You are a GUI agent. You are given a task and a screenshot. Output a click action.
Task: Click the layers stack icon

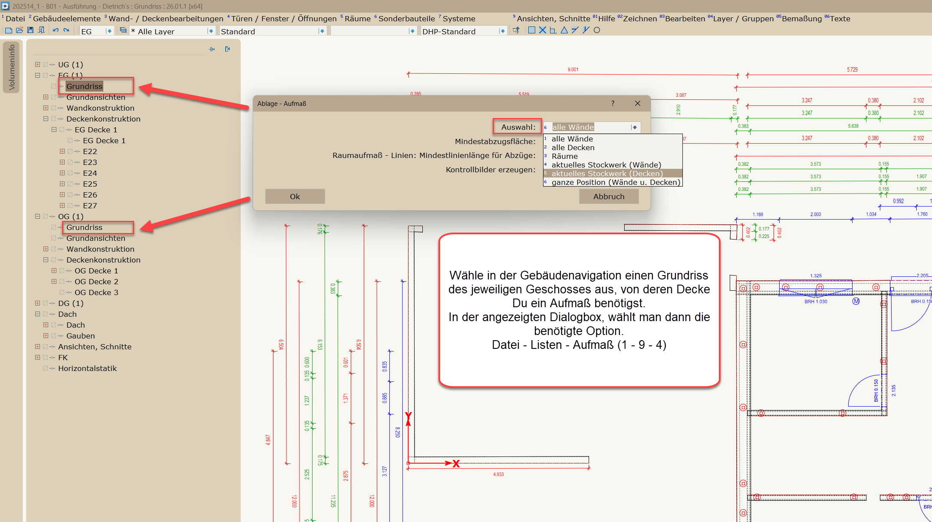click(x=123, y=30)
